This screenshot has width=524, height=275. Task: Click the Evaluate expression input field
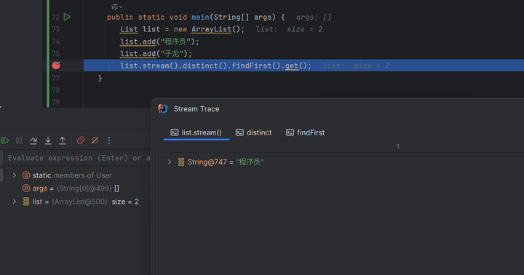[77, 158]
